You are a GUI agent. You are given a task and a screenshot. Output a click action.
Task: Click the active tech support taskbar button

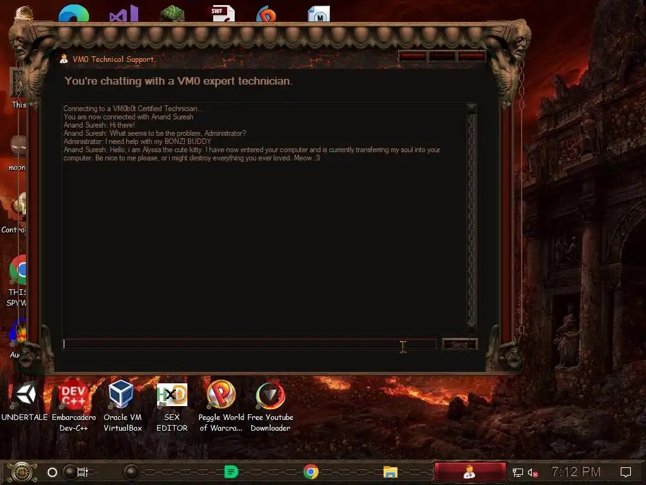point(469,472)
